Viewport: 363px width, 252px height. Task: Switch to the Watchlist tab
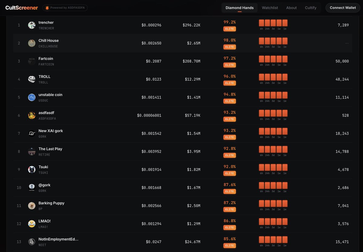270,8
